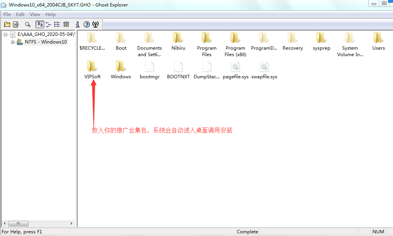393x236 pixels.
Task: Click the tree pane horizontal scrollbar thumb
Action: click(x=18, y=223)
